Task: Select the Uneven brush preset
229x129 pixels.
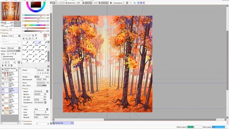Action: [x=25, y=43]
